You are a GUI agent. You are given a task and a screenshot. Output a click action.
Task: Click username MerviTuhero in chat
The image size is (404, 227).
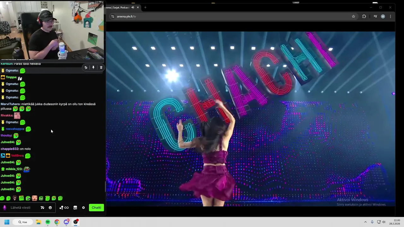click(x=10, y=104)
